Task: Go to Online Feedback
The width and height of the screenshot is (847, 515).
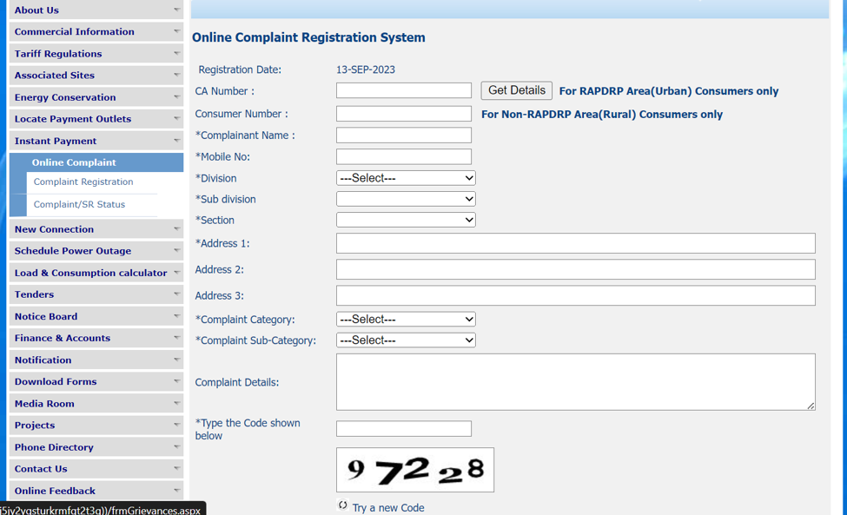Action: (54, 490)
